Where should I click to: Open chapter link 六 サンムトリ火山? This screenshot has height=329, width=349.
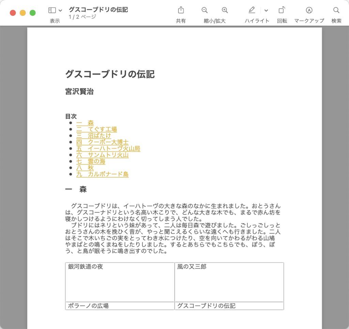(102, 155)
